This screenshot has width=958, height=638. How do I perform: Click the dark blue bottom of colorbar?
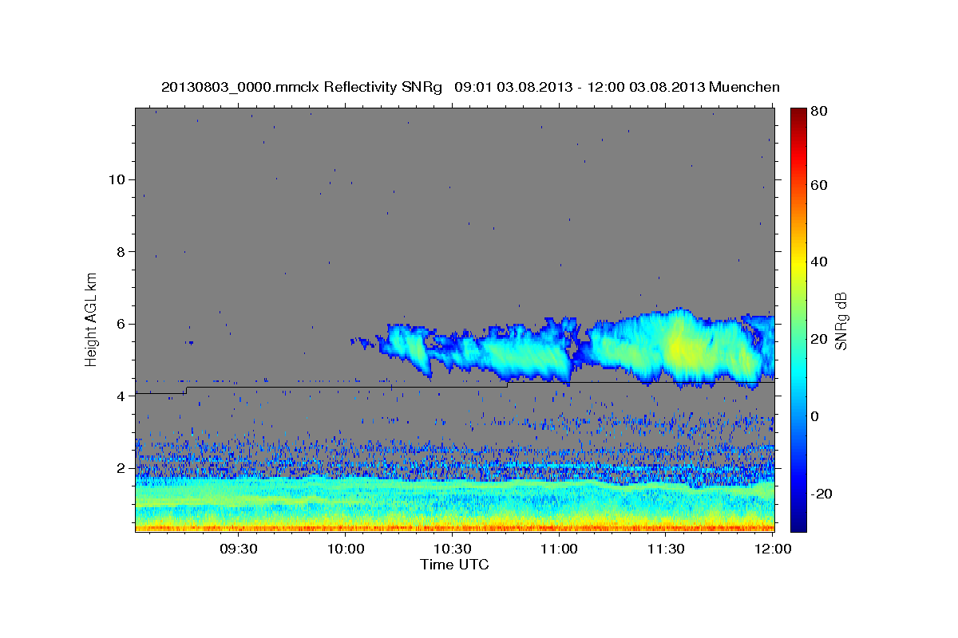coord(798,524)
